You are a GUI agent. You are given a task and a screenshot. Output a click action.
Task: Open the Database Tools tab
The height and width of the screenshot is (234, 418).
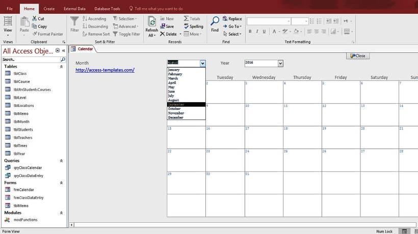click(x=107, y=9)
